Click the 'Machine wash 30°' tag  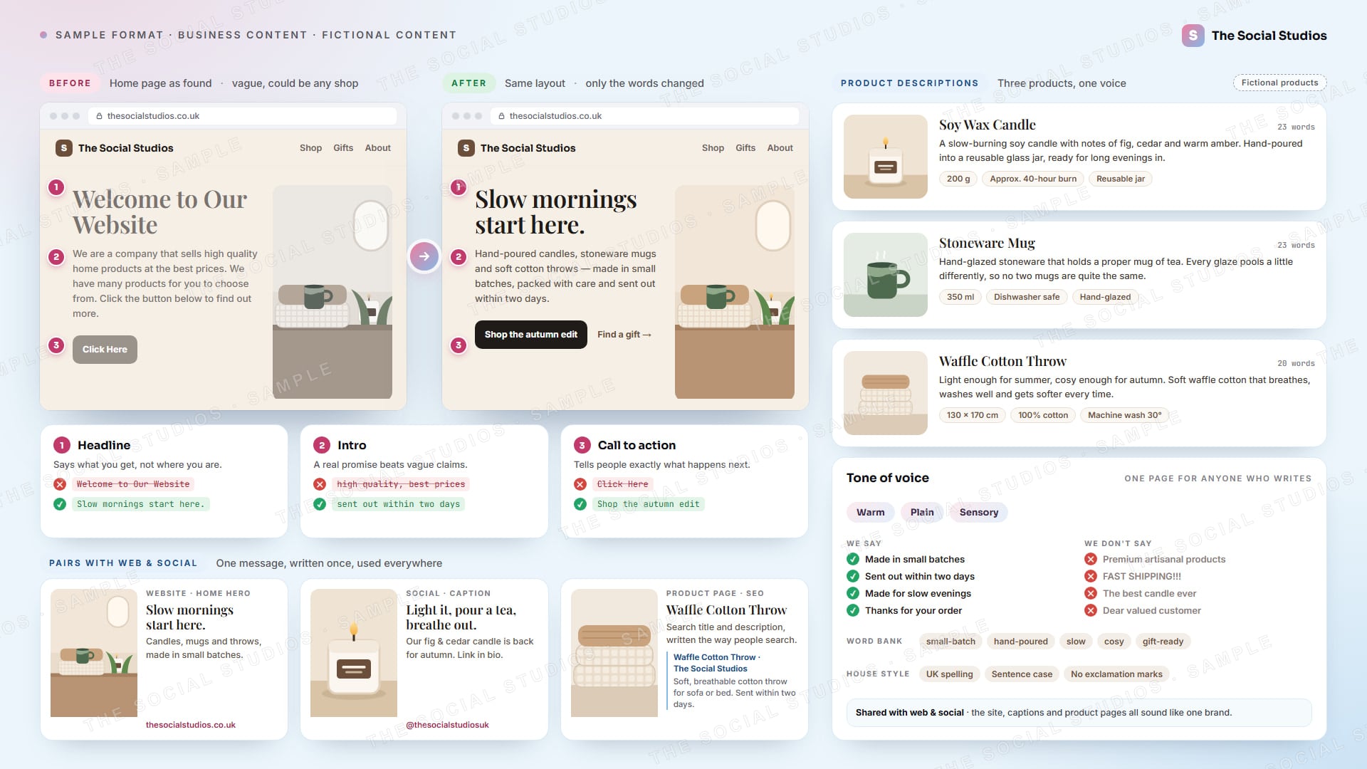pyautogui.click(x=1124, y=415)
